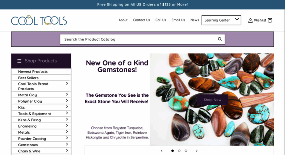The width and height of the screenshot is (285, 155).
Task: Open the Wishlist link
Action: click(260, 20)
